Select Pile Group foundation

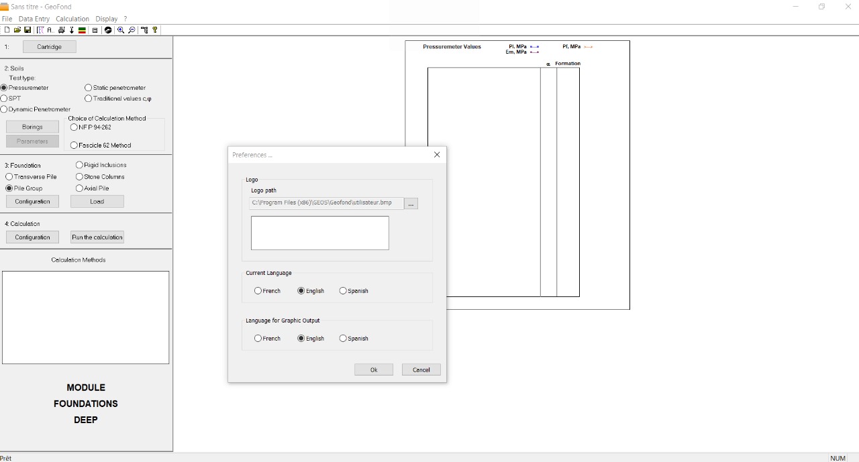pyautogui.click(x=23, y=188)
